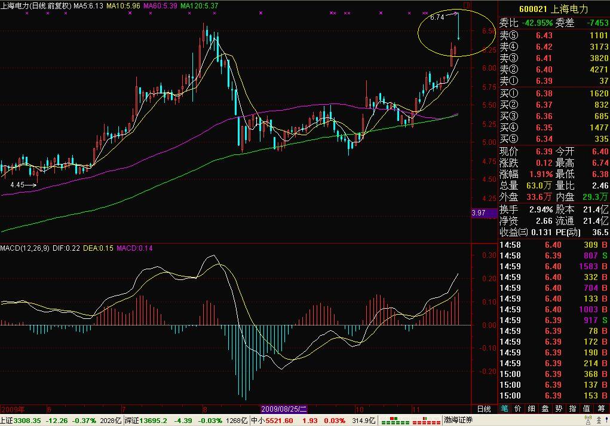Click the 委比 -42.95% value

pyautogui.click(x=537, y=23)
